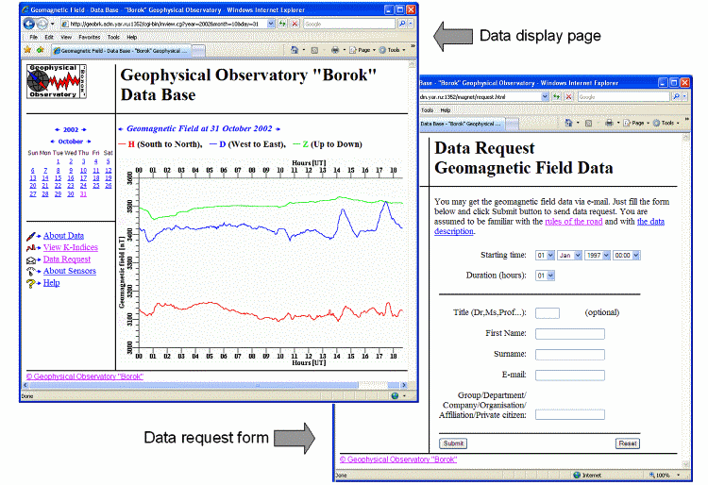This screenshot has height=485, width=708.
Task: Open the starting month dropdown showing Jan
Action: point(569,256)
